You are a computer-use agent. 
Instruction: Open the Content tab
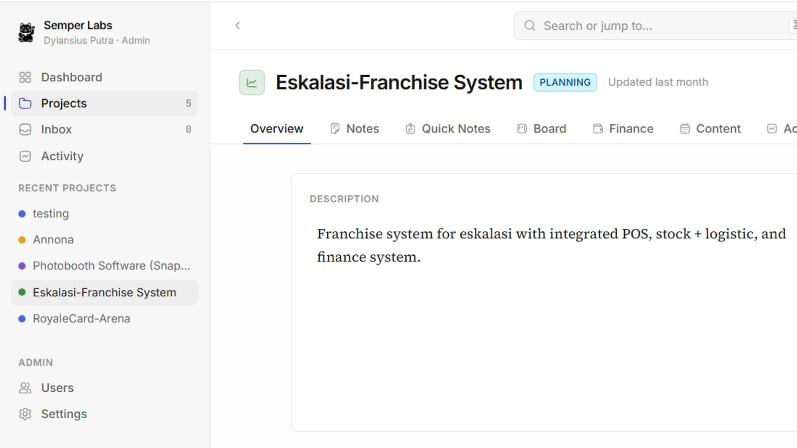(710, 129)
